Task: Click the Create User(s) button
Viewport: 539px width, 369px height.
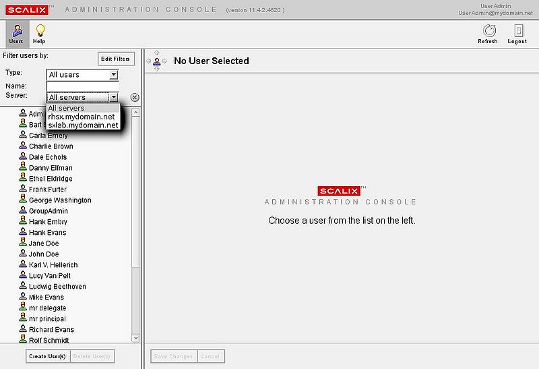Action: tap(47, 356)
